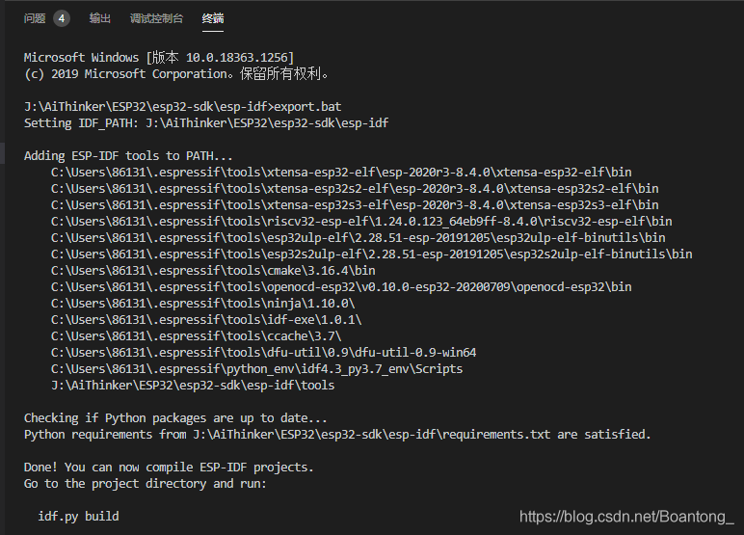Click the xtensa-esp32s3-elf tools path
The height and width of the screenshot is (535, 744).
pos(355,204)
